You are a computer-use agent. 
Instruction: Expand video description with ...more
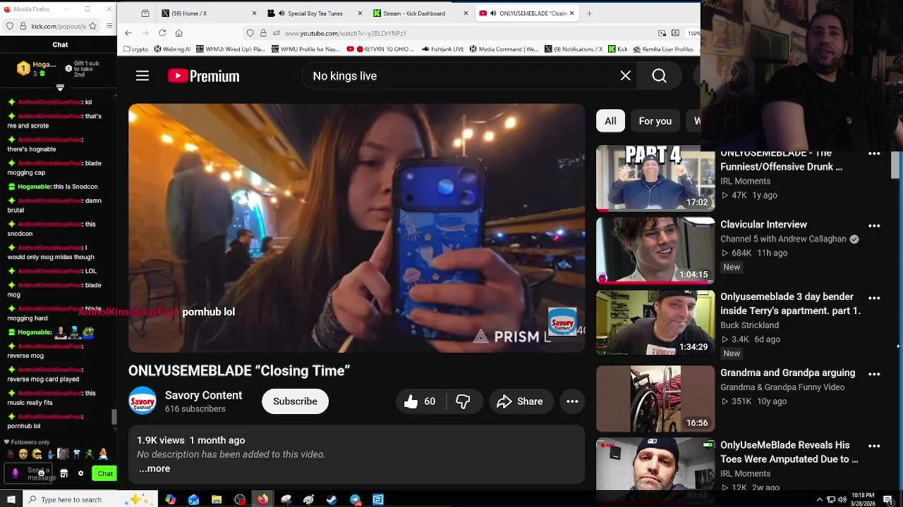click(154, 468)
